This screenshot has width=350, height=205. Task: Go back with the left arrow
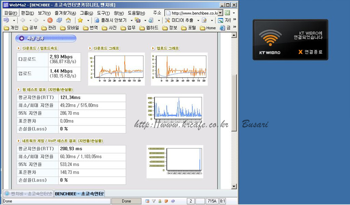(x=23, y=20)
